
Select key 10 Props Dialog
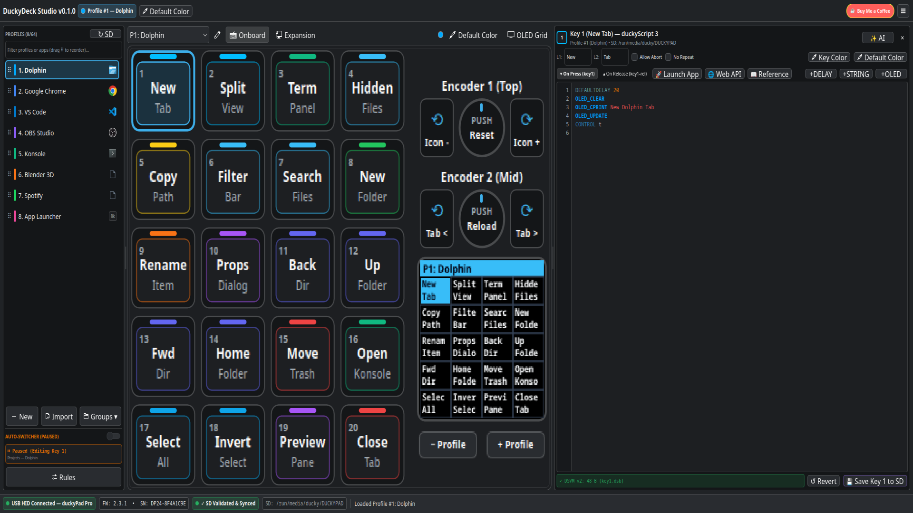(233, 268)
